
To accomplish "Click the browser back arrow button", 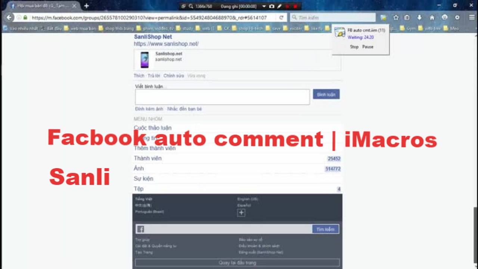I will [9, 18].
